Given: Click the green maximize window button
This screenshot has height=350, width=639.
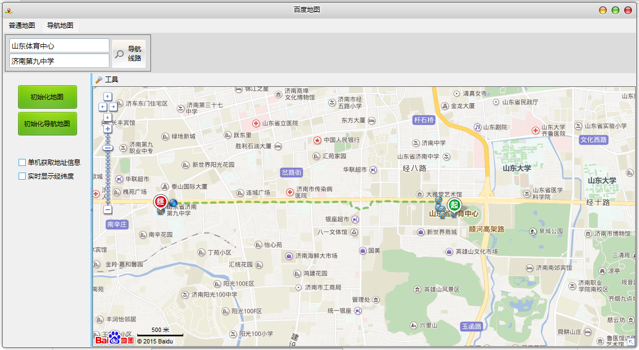Looking at the screenshot, I should (615, 10).
